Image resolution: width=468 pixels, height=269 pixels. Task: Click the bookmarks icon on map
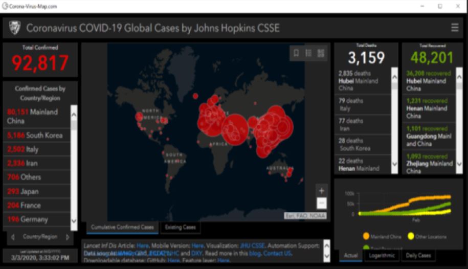tap(296, 53)
